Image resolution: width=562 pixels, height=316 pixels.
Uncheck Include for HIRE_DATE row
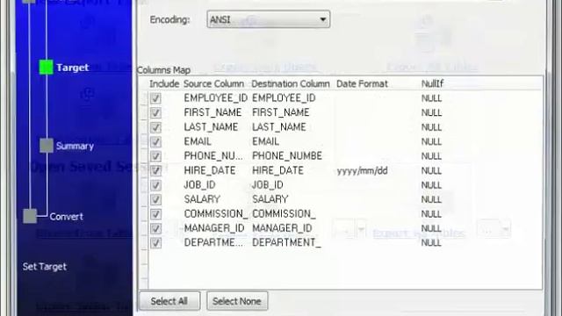point(155,170)
